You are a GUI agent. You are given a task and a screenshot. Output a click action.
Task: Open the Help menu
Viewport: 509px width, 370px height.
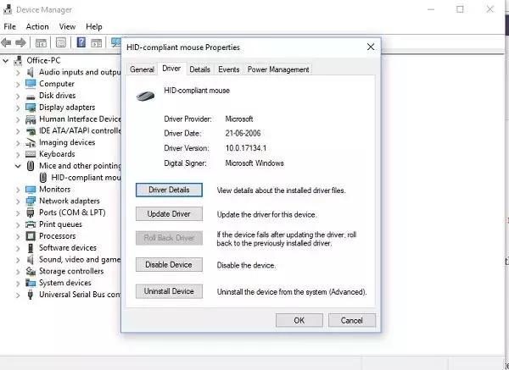click(x=94, y=26)
